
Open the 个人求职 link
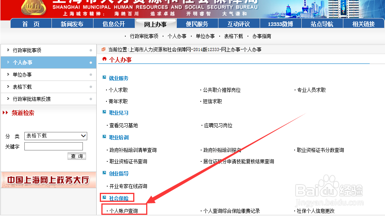tap(118, 90)
